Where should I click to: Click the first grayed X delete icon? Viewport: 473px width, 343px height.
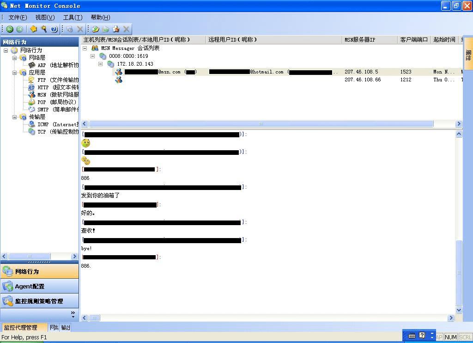(x=80, y=29)
